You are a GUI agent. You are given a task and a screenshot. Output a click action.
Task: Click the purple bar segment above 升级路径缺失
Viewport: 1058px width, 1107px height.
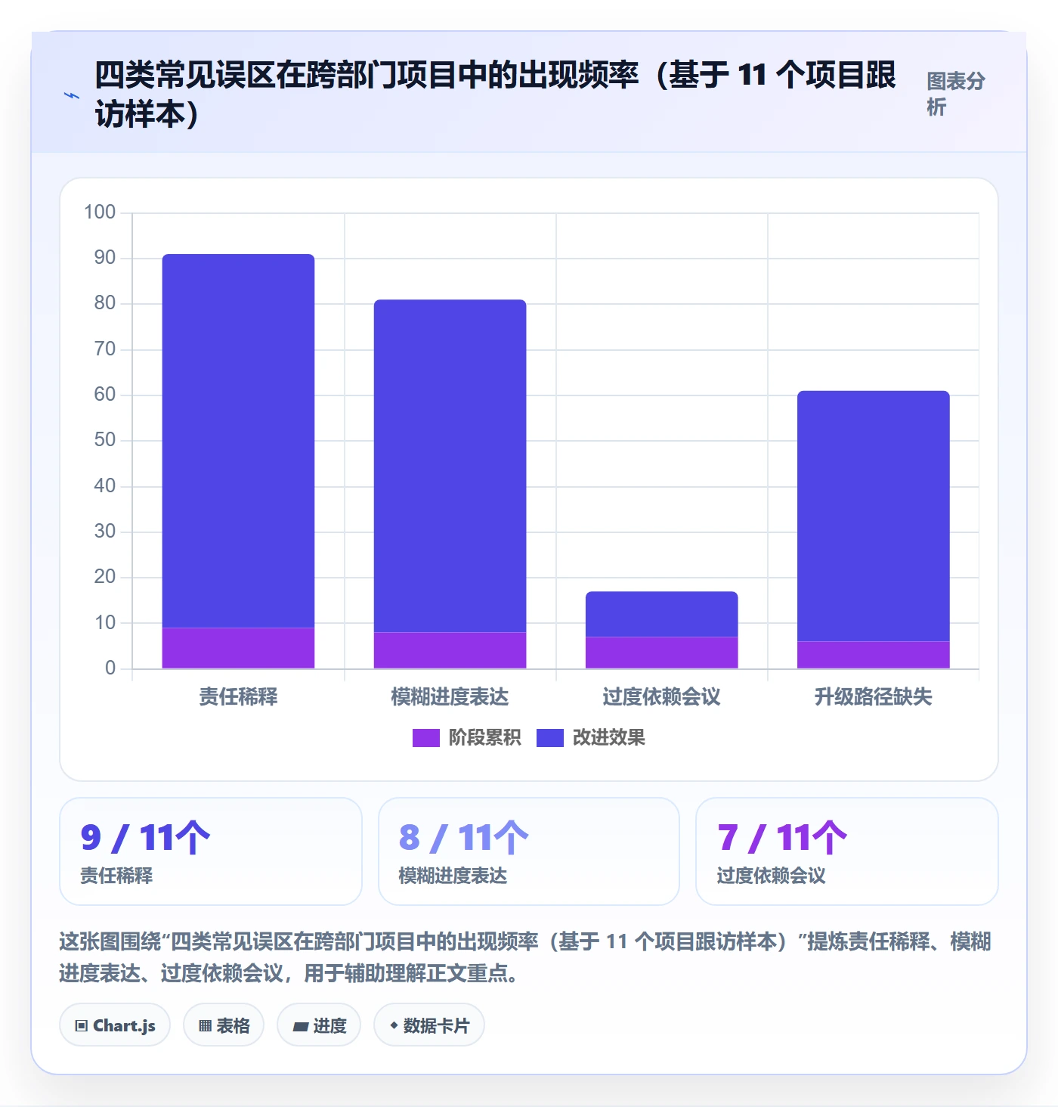pyautogui.click(x=874, y=655)
